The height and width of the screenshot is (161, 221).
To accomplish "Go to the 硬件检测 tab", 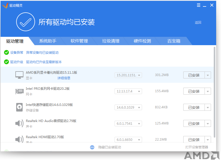I will point(142,41).
